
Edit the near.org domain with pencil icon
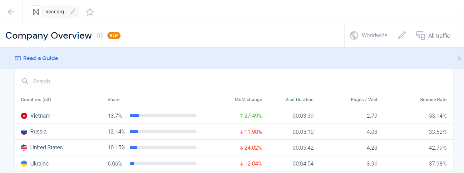point(73,12)
